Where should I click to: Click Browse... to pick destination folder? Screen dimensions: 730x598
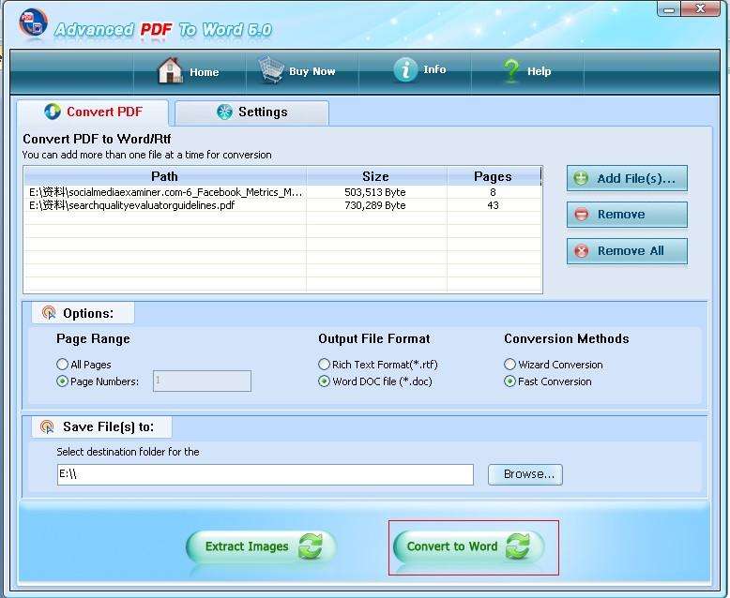pyautogui.click(x=525, y=474)
